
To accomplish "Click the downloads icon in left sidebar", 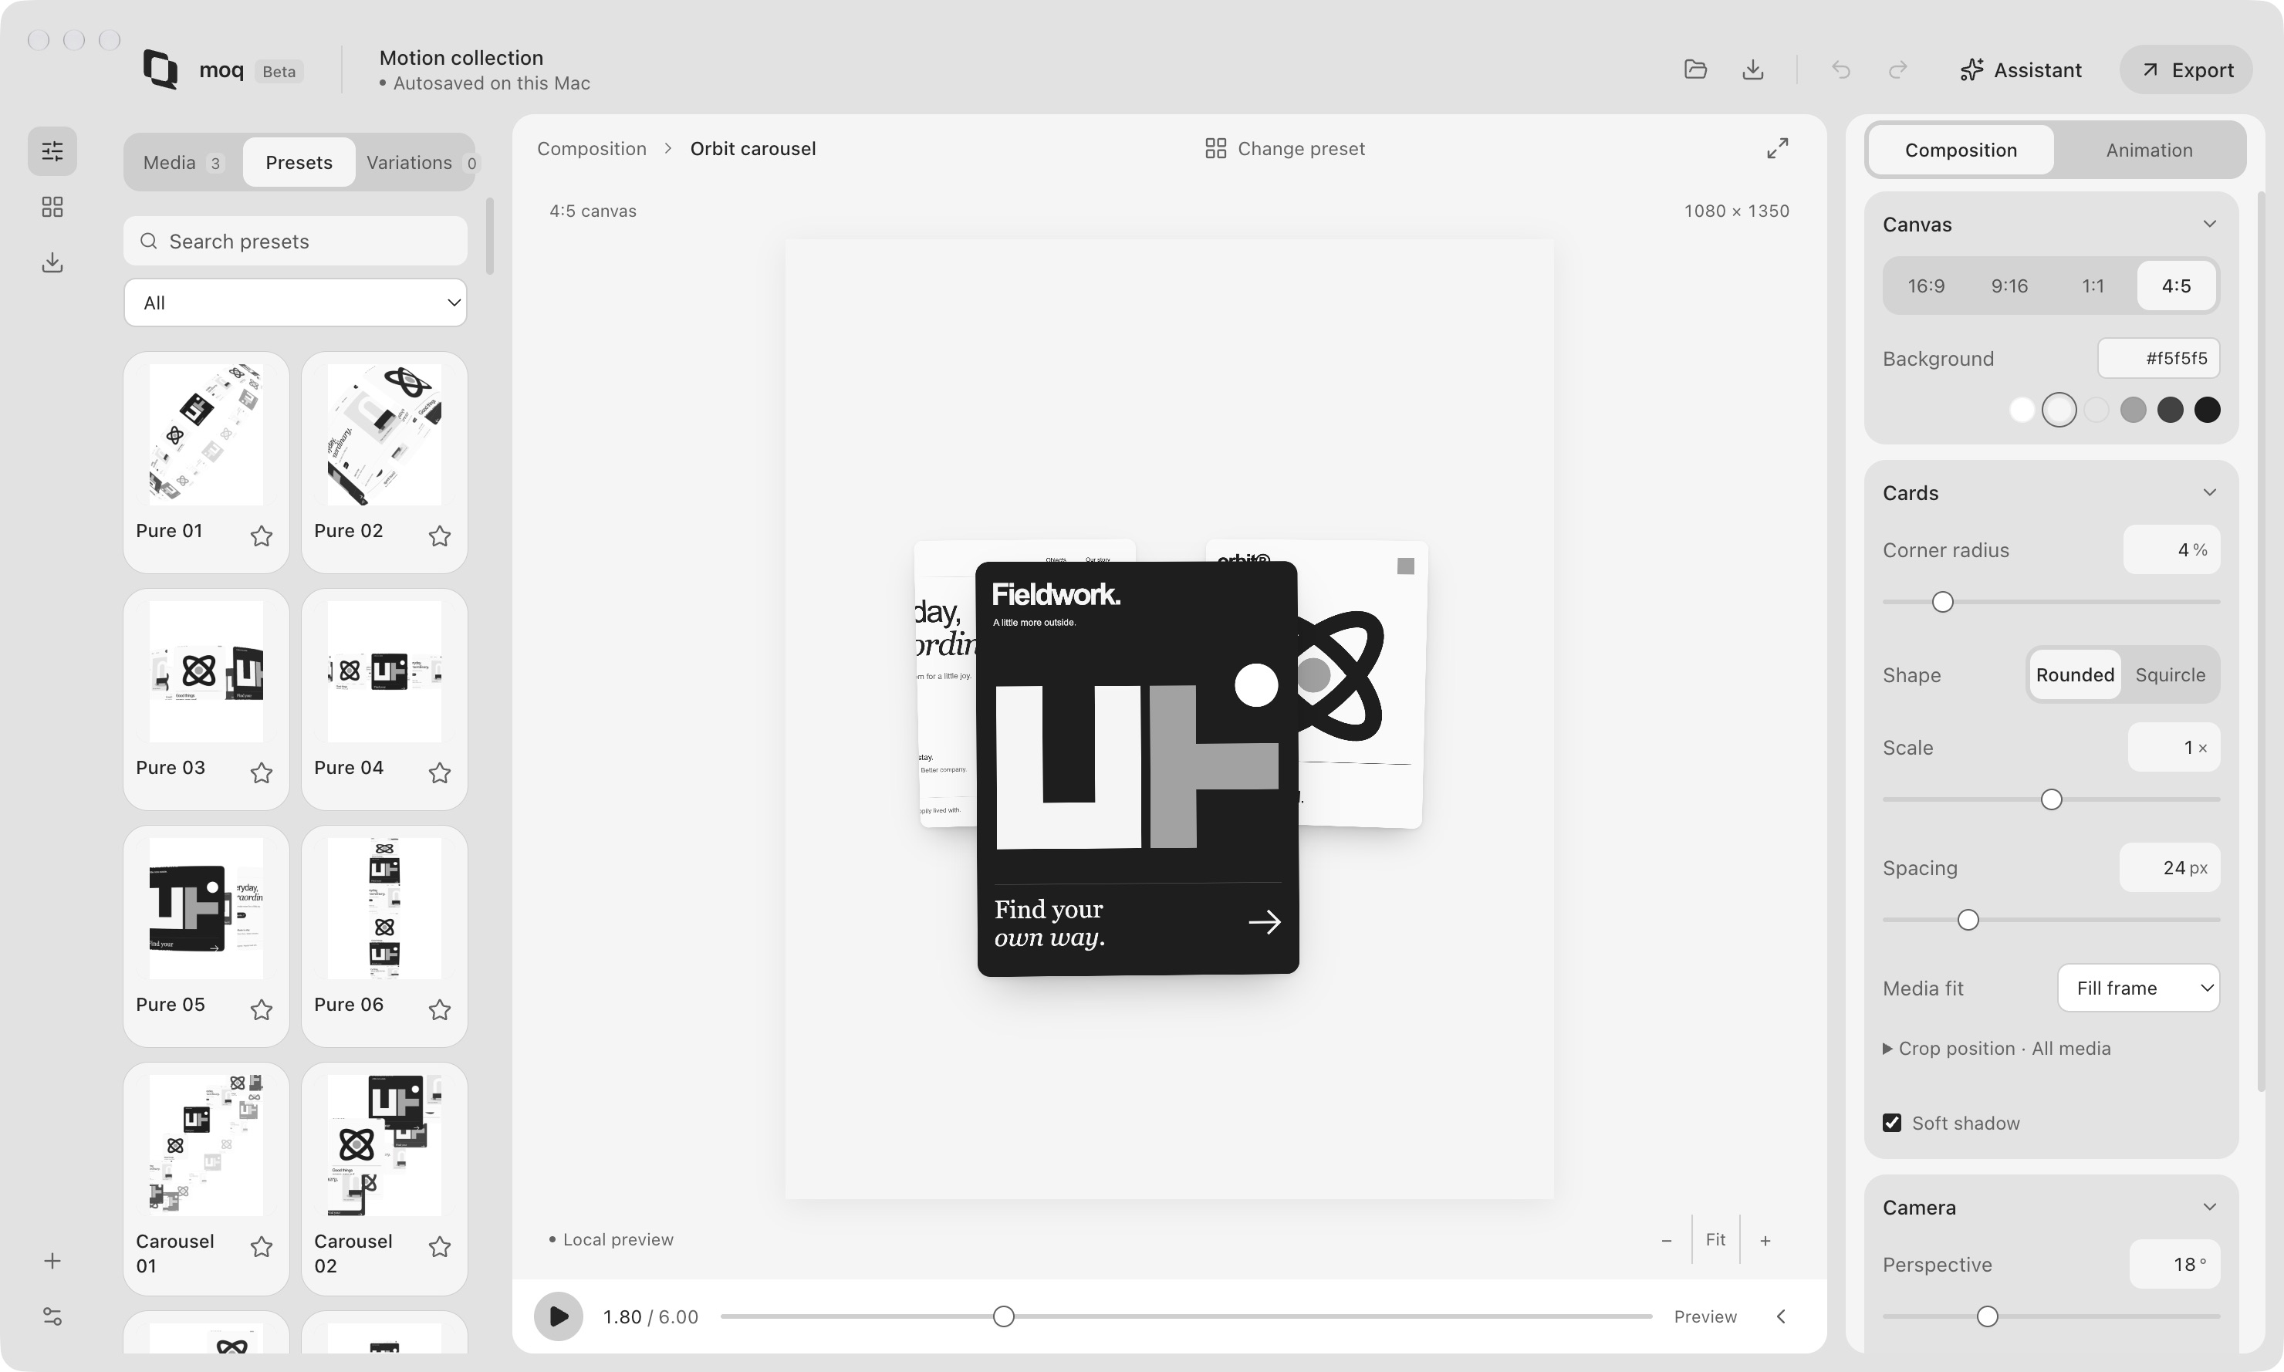I will pos(52,262).
